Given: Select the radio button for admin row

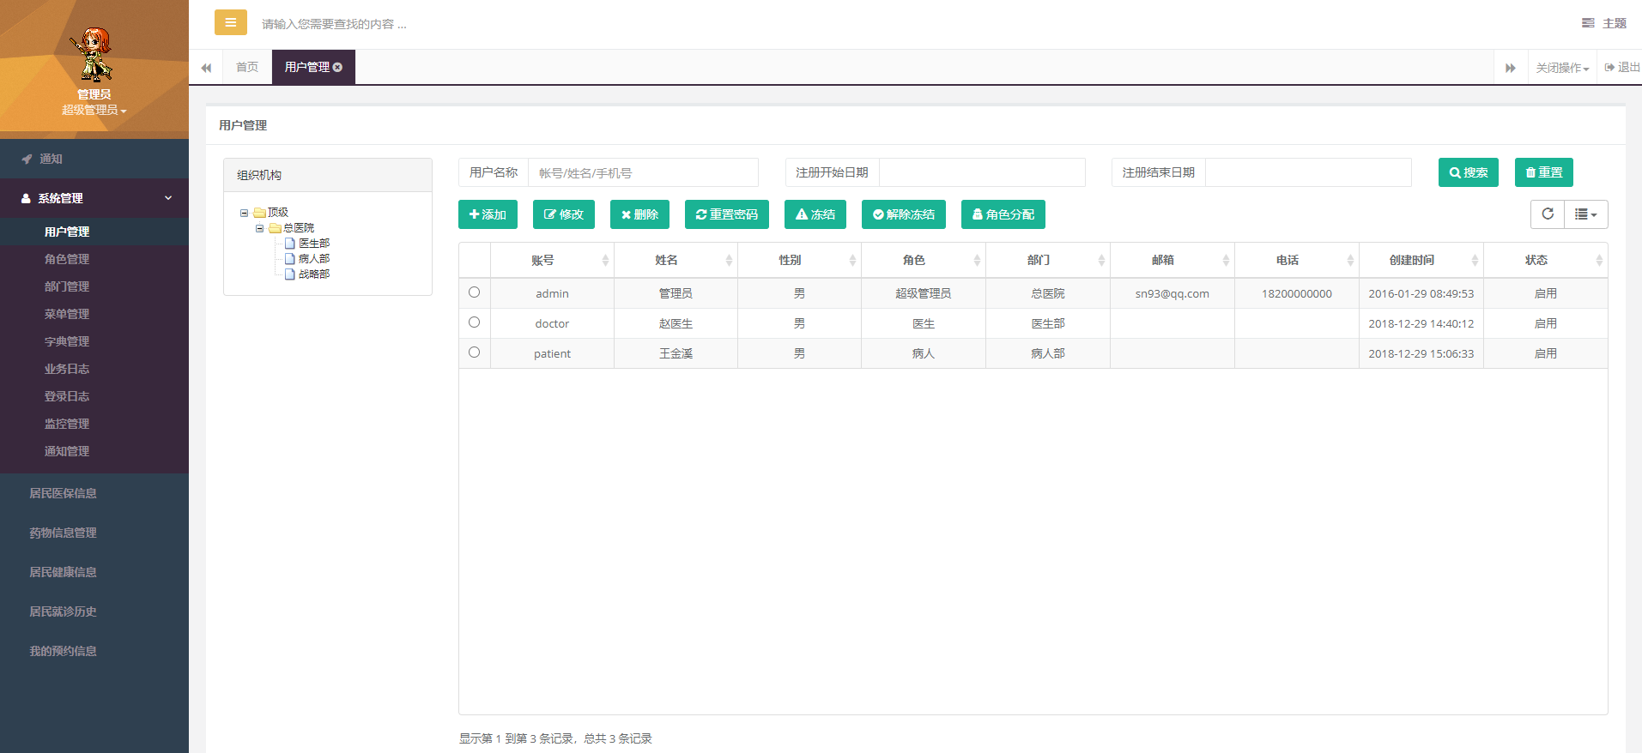Looking at the screenshot, I should coord(474,292).
